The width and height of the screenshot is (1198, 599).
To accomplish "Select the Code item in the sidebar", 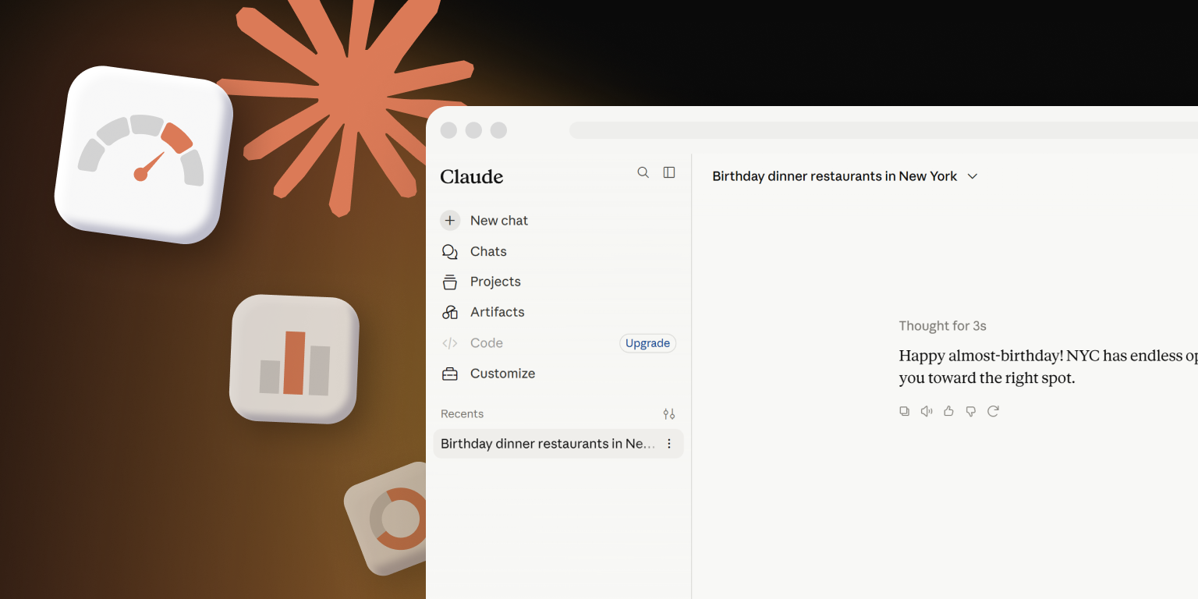I will [487, 343].
